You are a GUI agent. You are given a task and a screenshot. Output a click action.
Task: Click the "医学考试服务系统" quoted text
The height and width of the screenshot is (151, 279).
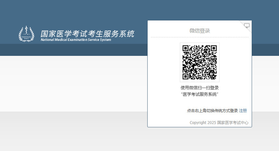coord(200,94)
